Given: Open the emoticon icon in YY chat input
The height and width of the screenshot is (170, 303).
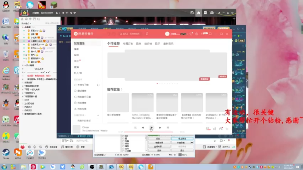Looking at the screenshot, I should (x=72, y=141).
